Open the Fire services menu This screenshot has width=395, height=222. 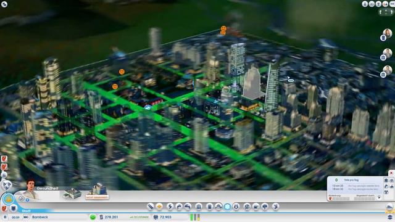218,207
